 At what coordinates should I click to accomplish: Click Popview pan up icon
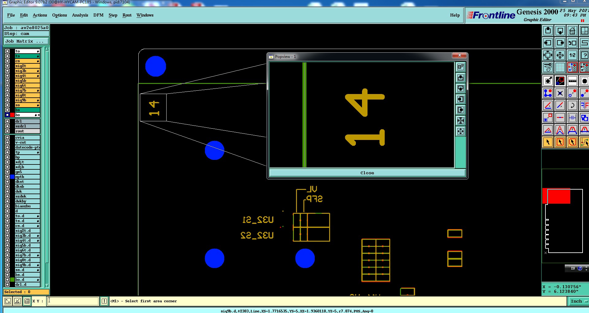pos(460,78)
